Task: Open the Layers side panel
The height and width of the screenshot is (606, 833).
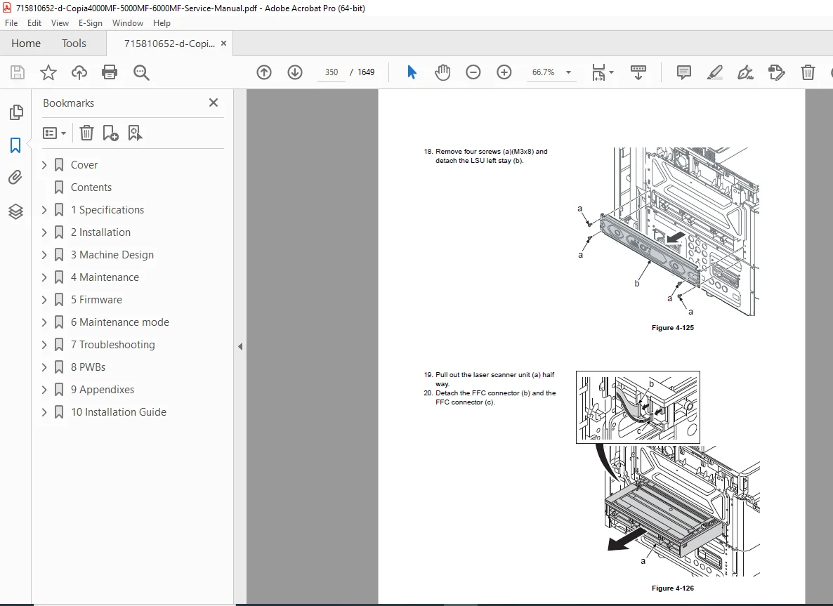Action: [x=15, y=211]
